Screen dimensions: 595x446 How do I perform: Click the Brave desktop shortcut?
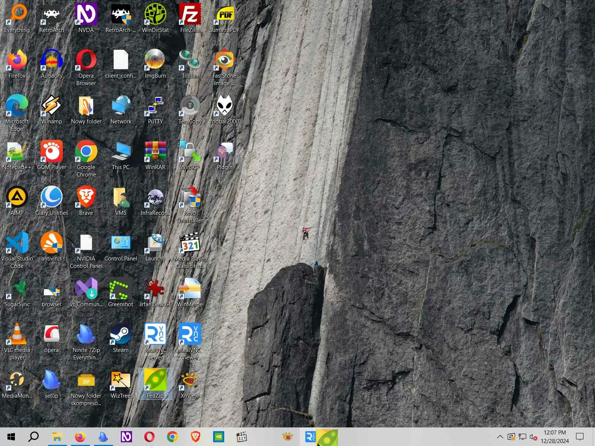tap(86, 201)
